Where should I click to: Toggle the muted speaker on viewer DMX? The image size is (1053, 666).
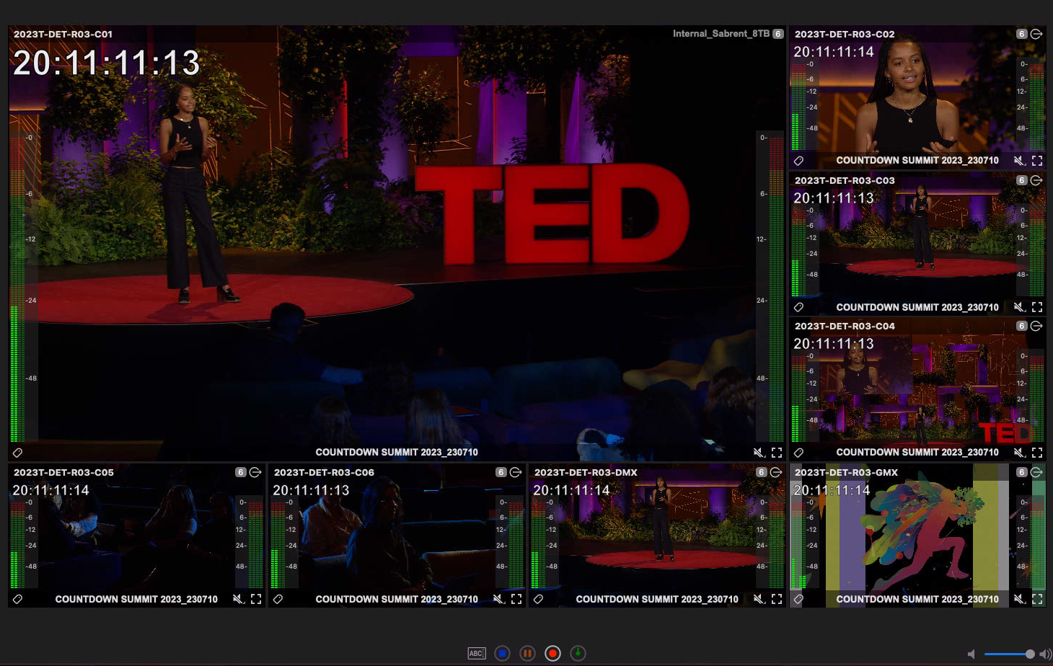(x=759, y=599)
